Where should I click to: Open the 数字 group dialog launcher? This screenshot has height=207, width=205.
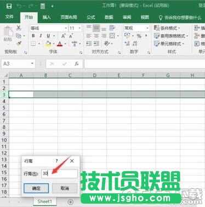[149, 53]
